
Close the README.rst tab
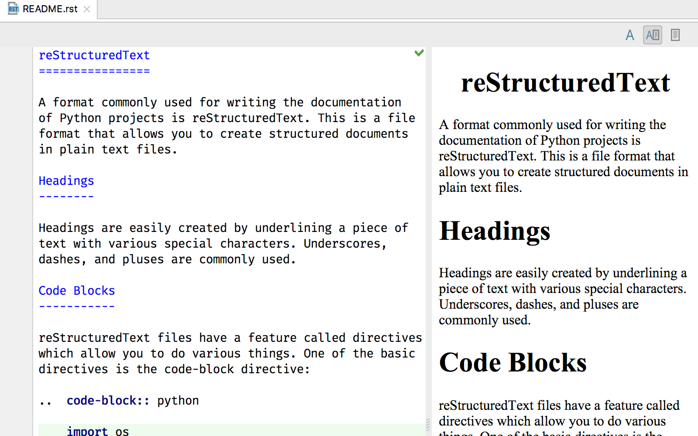click(87, 9)
